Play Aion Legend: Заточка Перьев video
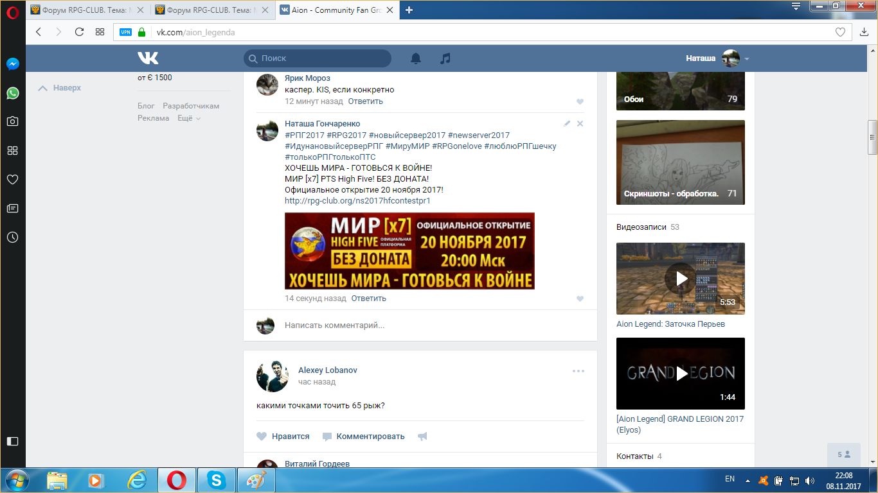This screenshot has height=493, width=878. tap(681, 279)
